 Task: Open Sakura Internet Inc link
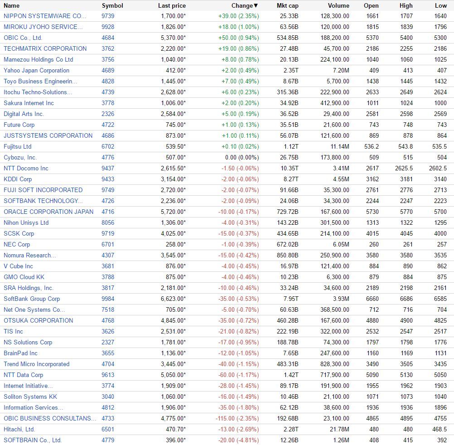point(29,103)
